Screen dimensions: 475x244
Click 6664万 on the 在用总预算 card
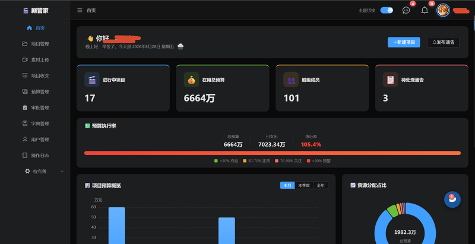[199, 98]
